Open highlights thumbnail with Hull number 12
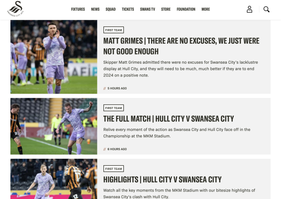Screen dimensions: 281x199 tap(54, 179)
